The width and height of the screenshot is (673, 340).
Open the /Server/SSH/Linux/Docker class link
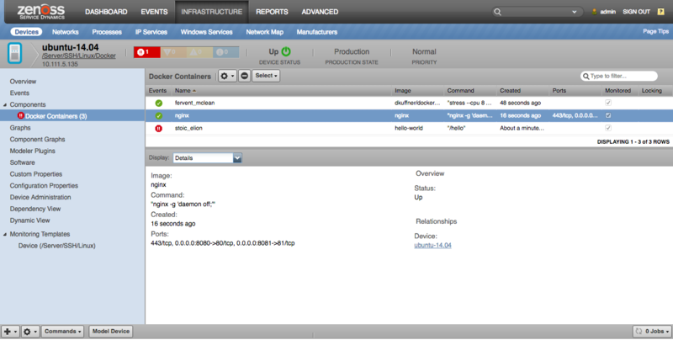78,56
